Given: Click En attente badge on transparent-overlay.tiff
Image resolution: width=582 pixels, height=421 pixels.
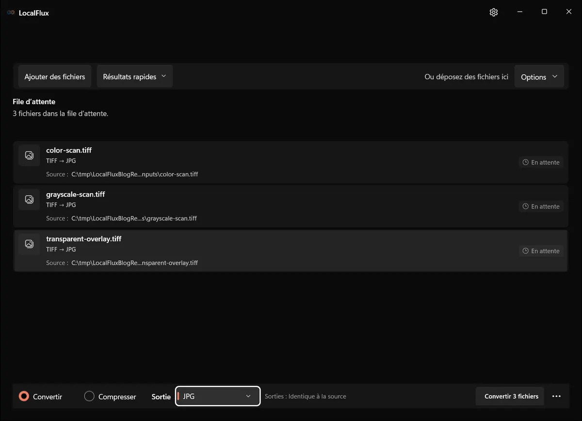Looking at the screenshot, I should point(541,251).
